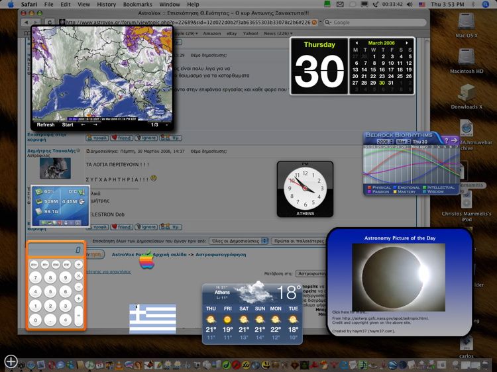Click the Αστροφωτογράφηση breadcrumb link
497x372 pixels.
click(x=221, y=255)
